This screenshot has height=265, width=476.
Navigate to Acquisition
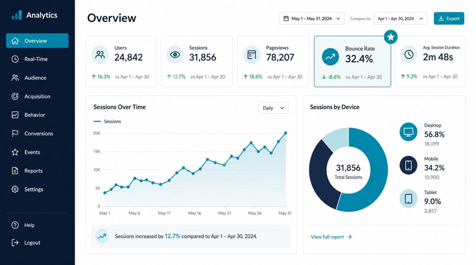(37, 96)
